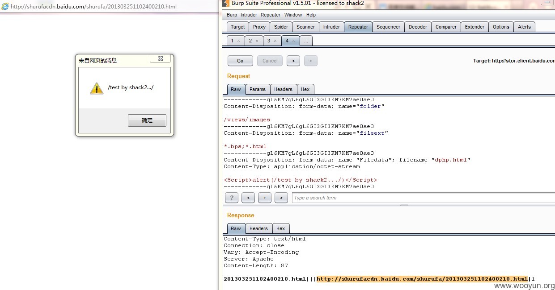555x290 pixels.
Task: Click the disabled Cancel button
Action: [270, 61]
